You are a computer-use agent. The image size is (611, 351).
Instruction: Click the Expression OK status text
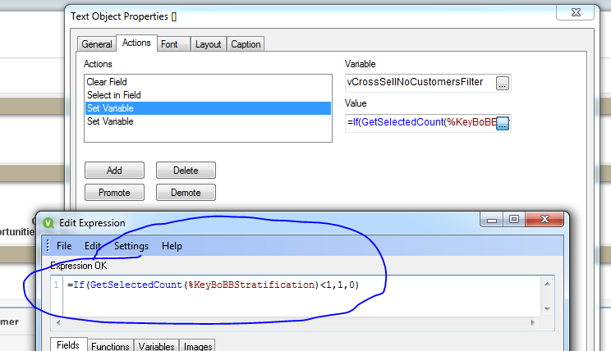click(78, 266)
